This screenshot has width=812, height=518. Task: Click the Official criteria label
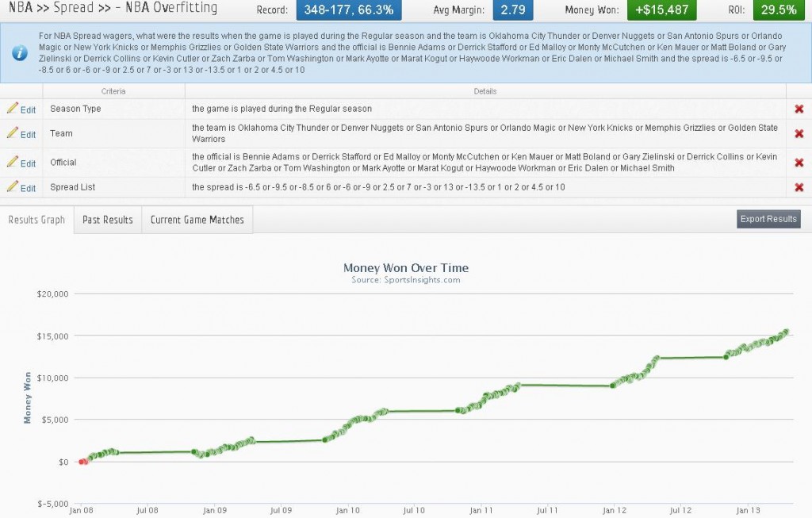click(x=63, y=163)
